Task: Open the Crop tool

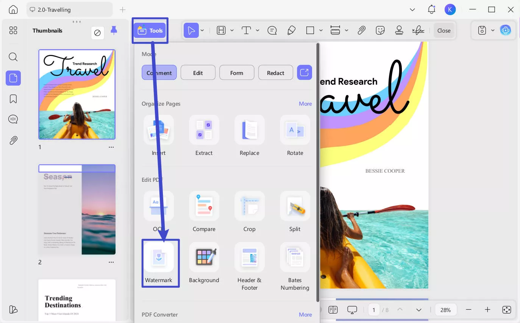Action: 249,212
